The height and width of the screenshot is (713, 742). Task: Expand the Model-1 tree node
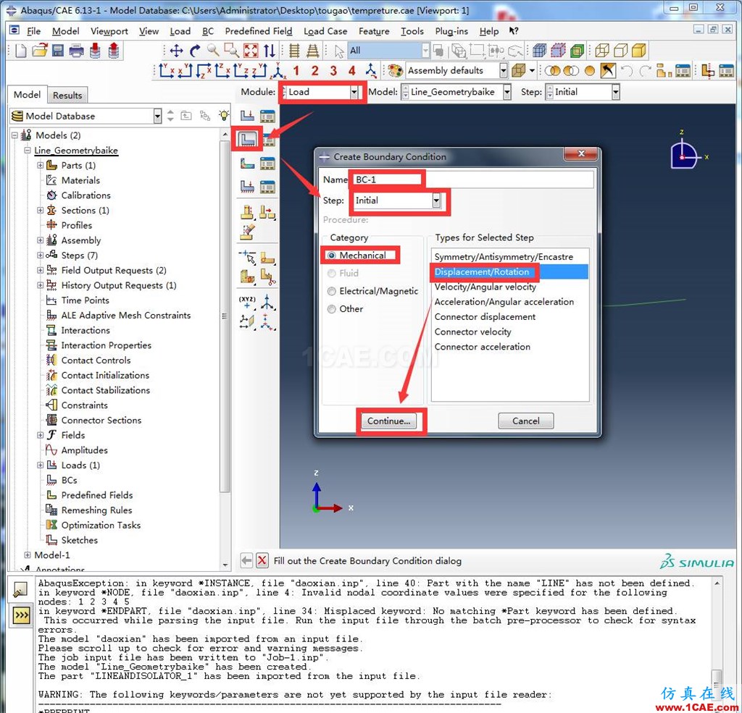pyautogui.click(x=28, y=555)
